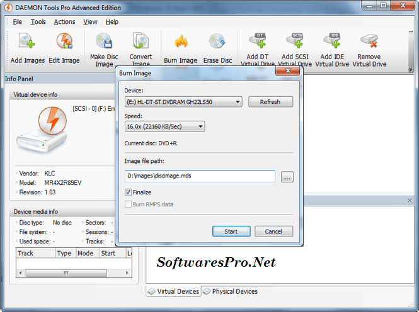Close the lower panel with X
Viewport: 419px width, 312px height.
[x=410, y=200]
